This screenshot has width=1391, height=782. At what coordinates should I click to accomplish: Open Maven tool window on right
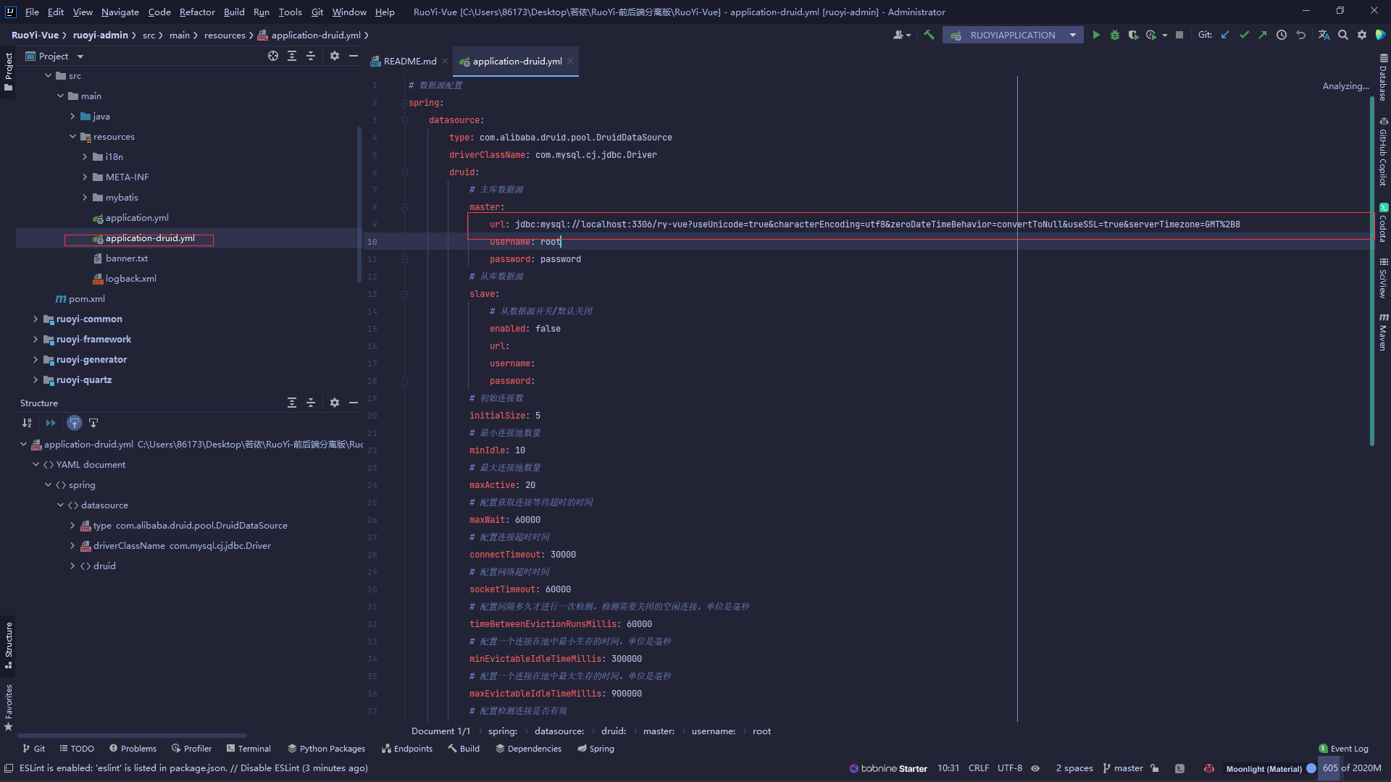(1383, 332)
